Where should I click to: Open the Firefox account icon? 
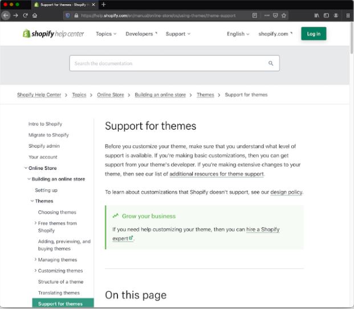336,15
